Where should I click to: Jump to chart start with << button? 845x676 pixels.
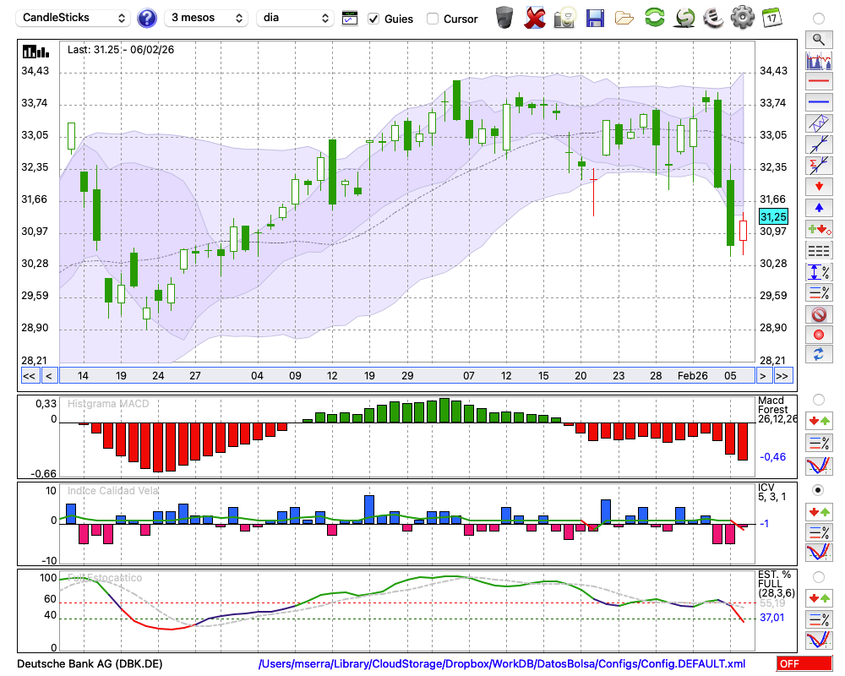30,376
